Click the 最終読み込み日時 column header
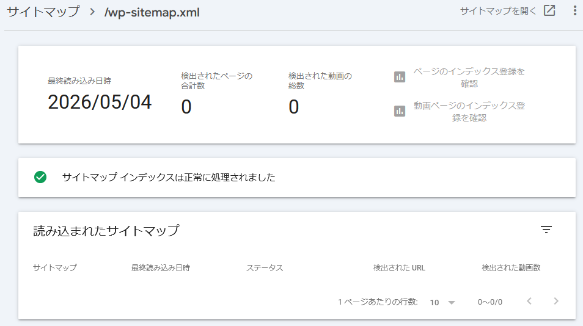583x326 pixels. point(160,268)
